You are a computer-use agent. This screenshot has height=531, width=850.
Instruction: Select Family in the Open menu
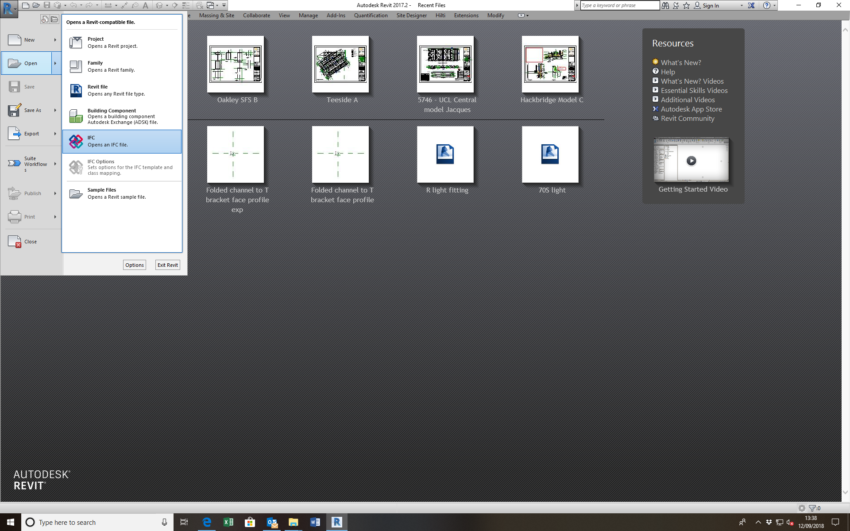[x=122, y=66]
